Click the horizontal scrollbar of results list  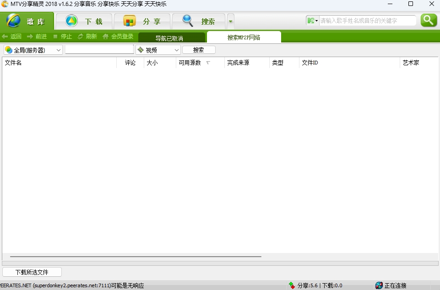click(136, 256)
